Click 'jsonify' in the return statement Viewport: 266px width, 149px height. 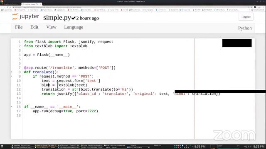coord(64,94)
